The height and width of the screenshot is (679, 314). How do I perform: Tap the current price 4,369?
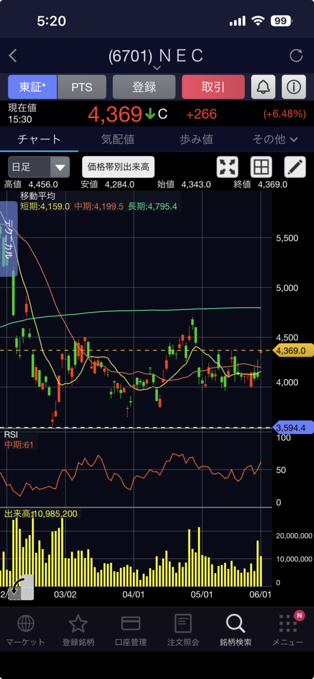click(x=114, y=114)
